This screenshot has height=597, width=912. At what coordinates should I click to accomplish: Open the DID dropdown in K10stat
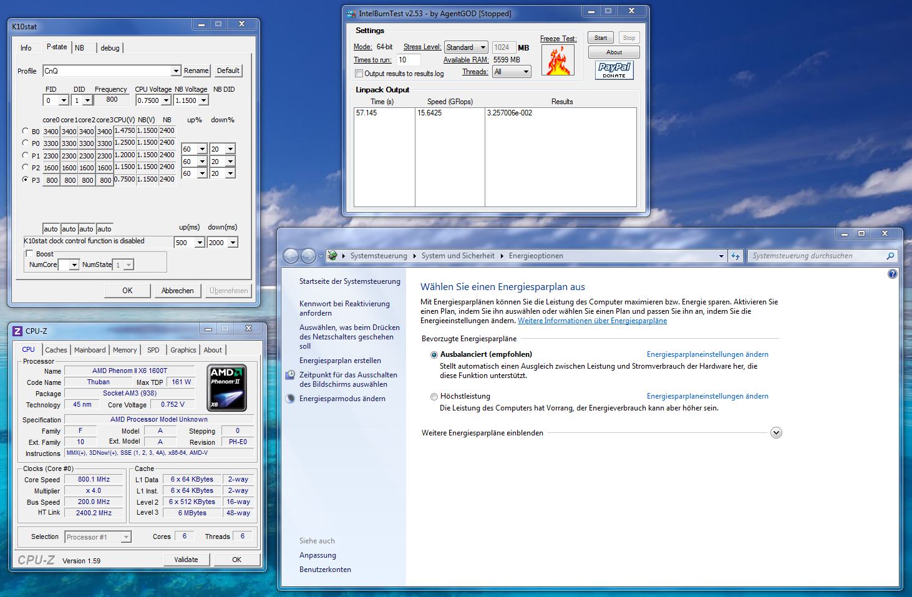[87, 100]
